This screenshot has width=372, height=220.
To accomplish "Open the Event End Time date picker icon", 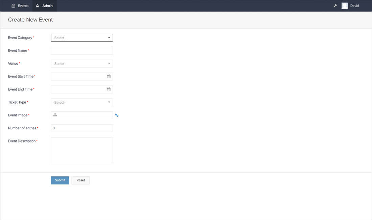I will coord(109,89).
